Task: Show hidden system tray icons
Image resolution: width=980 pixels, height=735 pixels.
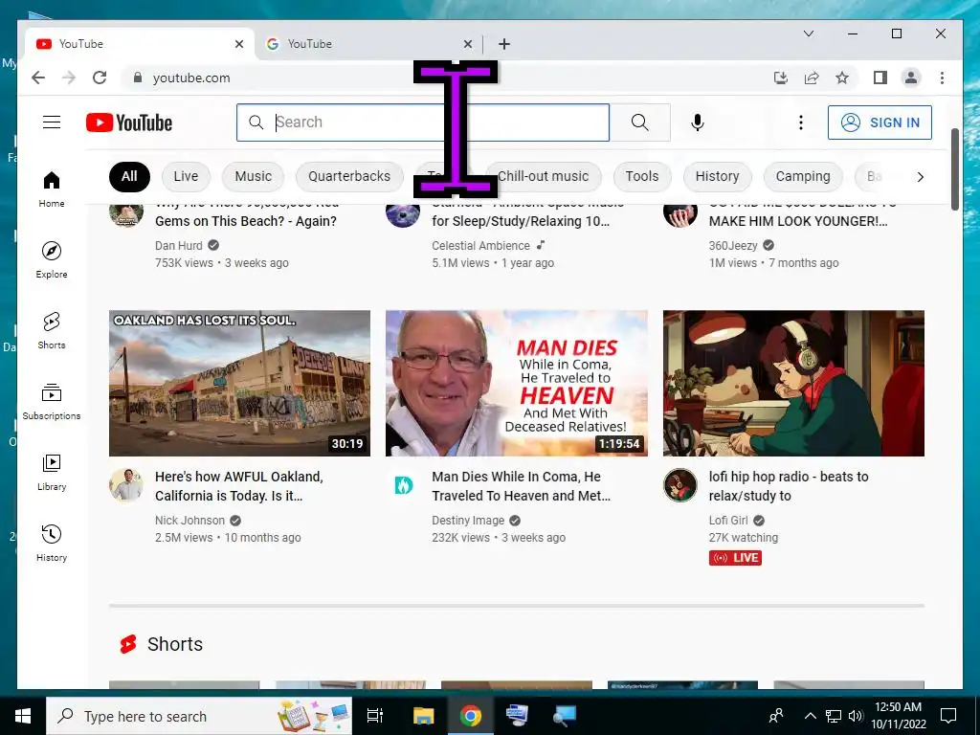Action: [810, 716]
